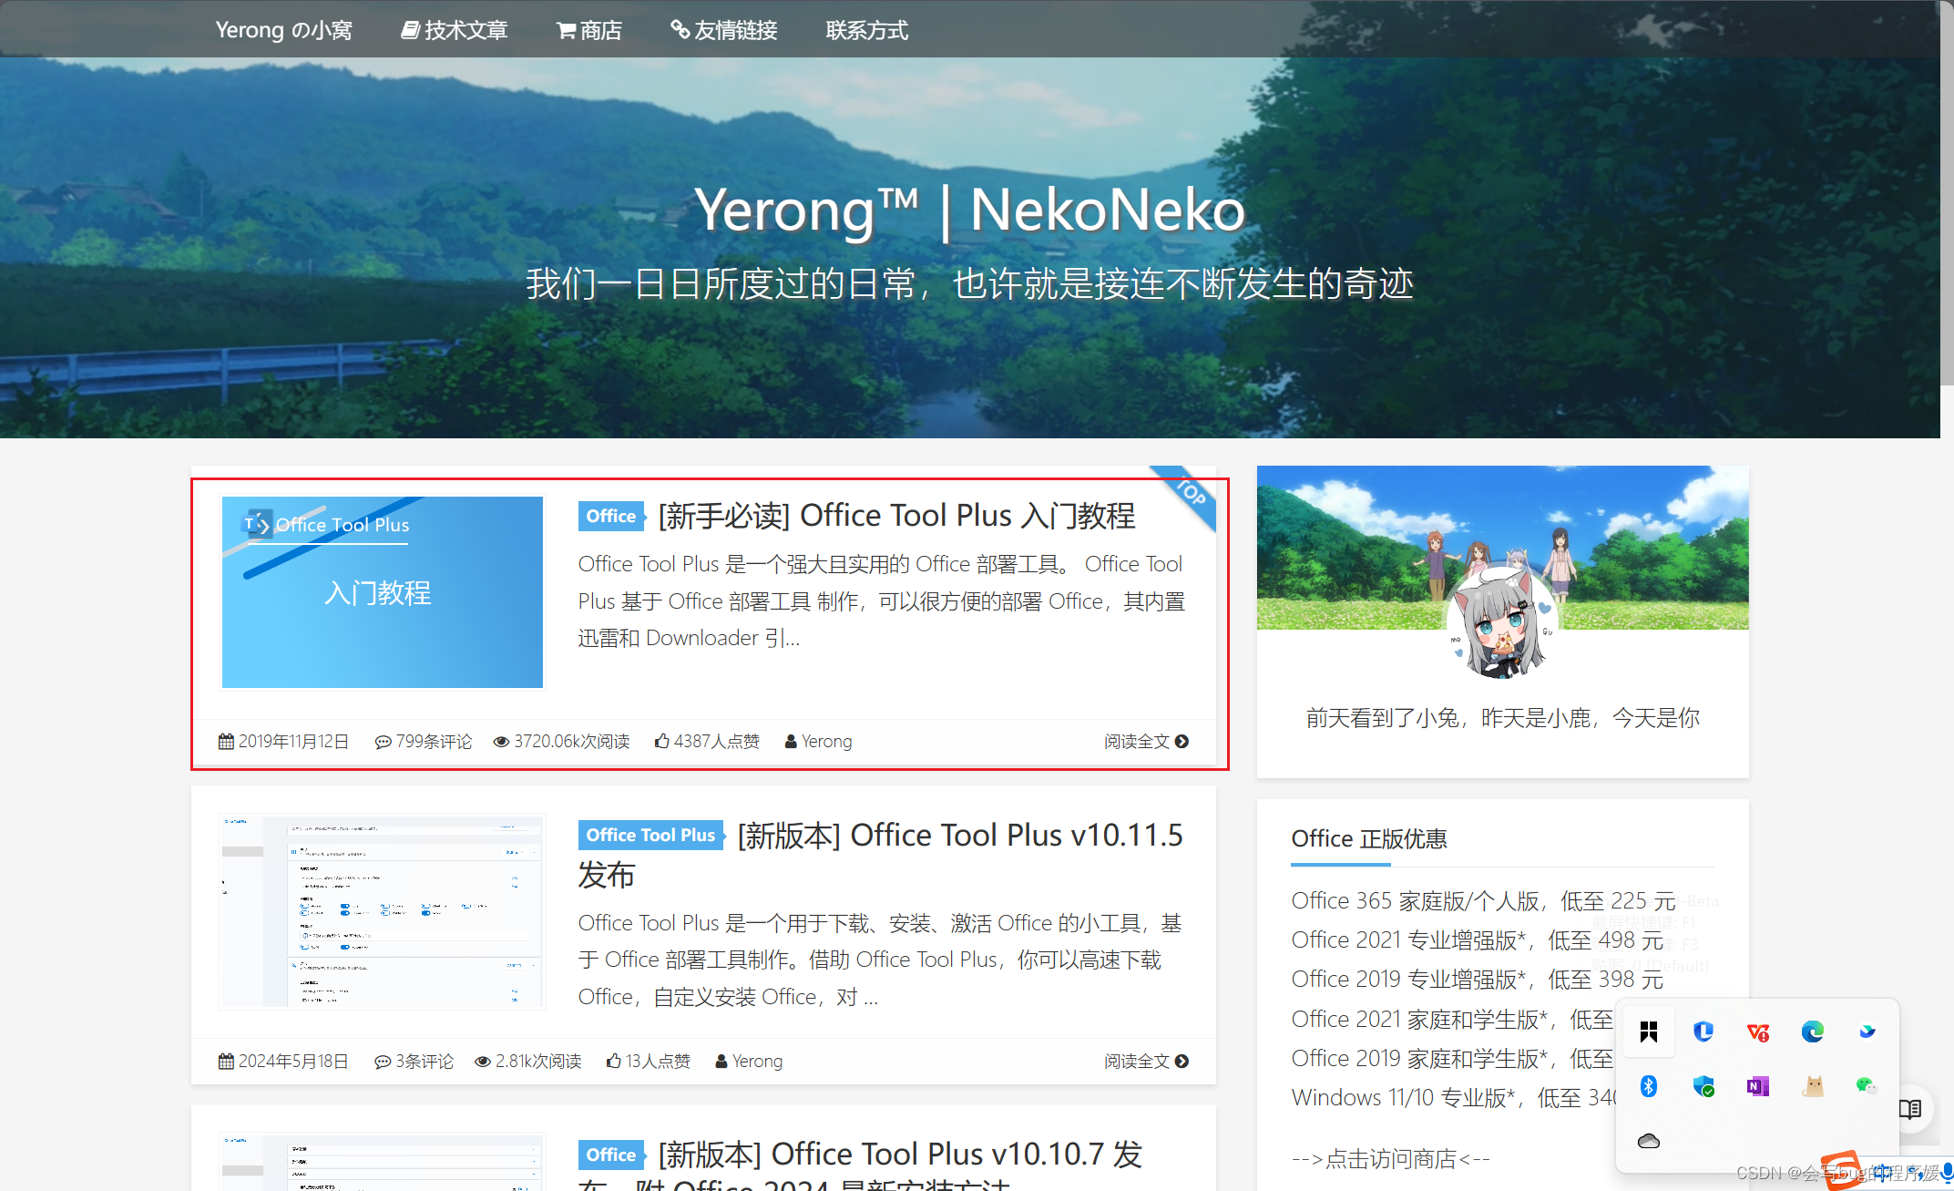Open the 商店 menu item

(589, 30)
